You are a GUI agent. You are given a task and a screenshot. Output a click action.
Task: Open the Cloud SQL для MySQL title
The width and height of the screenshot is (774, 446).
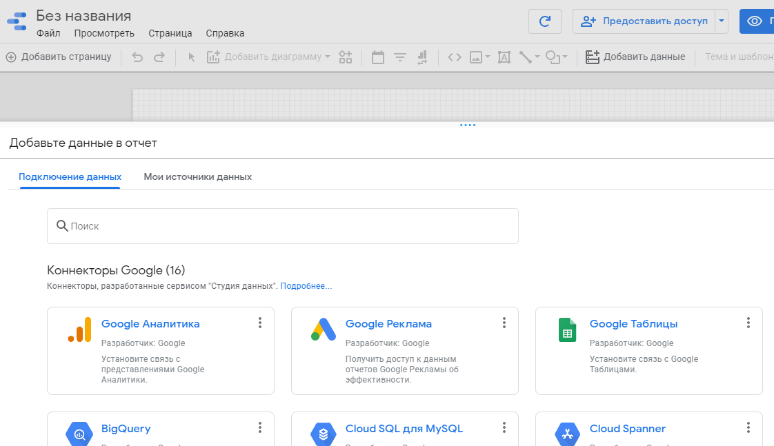click(x=404, y=429)
